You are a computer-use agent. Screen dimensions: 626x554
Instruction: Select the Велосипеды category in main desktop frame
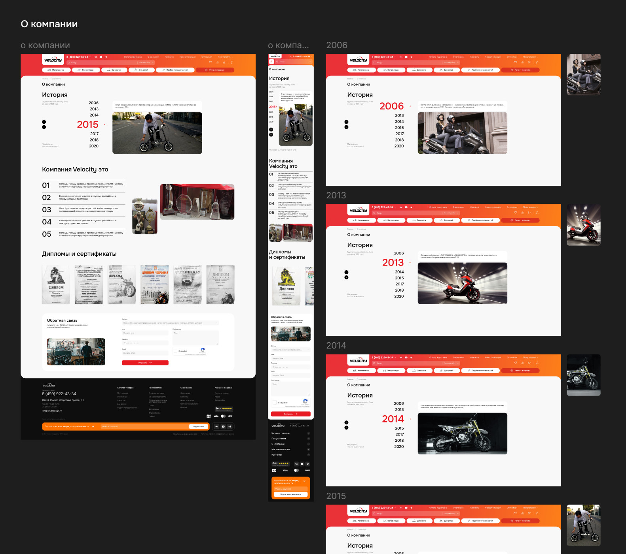coord(86,70)
